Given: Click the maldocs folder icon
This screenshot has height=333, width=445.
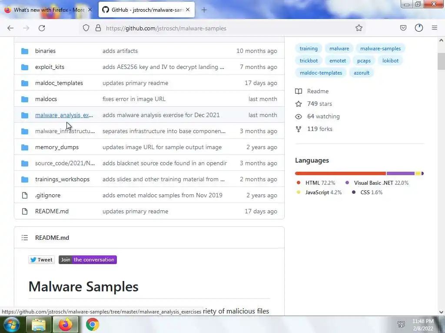Looking at the screenshot, I should click(25, 99).
